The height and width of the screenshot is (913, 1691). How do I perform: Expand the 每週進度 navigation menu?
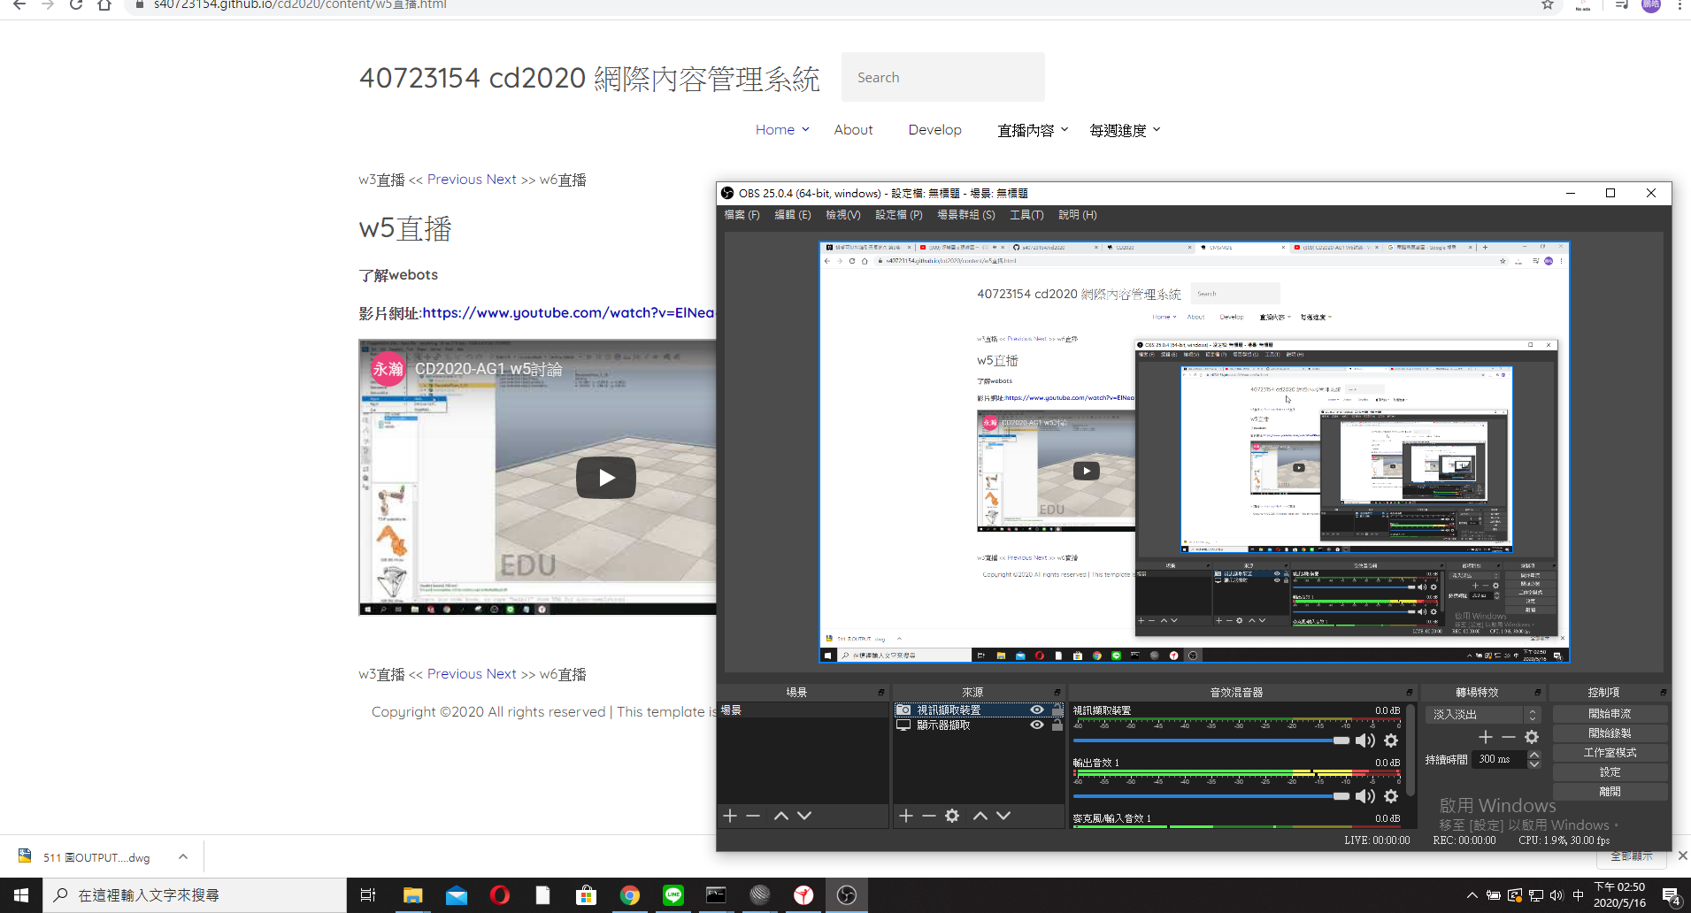1125,130
